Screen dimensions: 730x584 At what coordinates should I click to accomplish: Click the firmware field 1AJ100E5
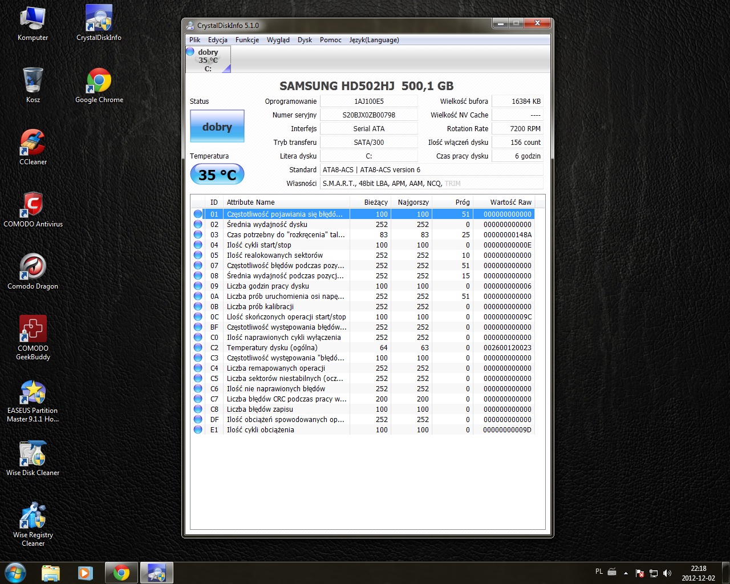tap(369, 101)
